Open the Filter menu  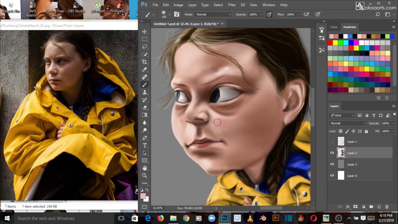tap(232, 5)
